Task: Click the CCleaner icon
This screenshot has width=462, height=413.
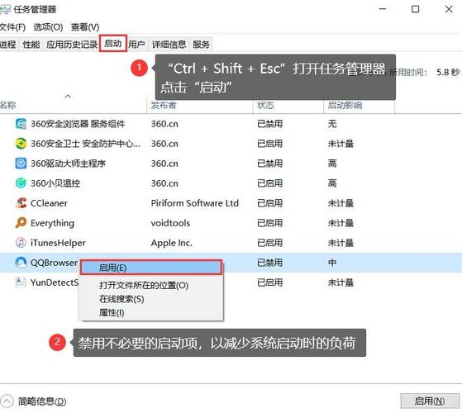Action: (x=21, y=203)
